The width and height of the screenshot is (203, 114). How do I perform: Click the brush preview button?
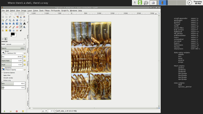click(3, 52)
